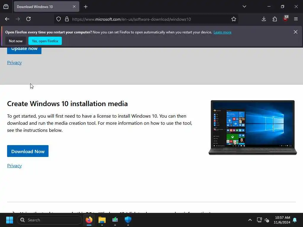
Task: Open the Windows Start menu
Action: point(9,220)
